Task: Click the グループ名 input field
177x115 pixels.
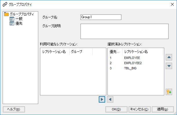Action: (x=101, y=17)
